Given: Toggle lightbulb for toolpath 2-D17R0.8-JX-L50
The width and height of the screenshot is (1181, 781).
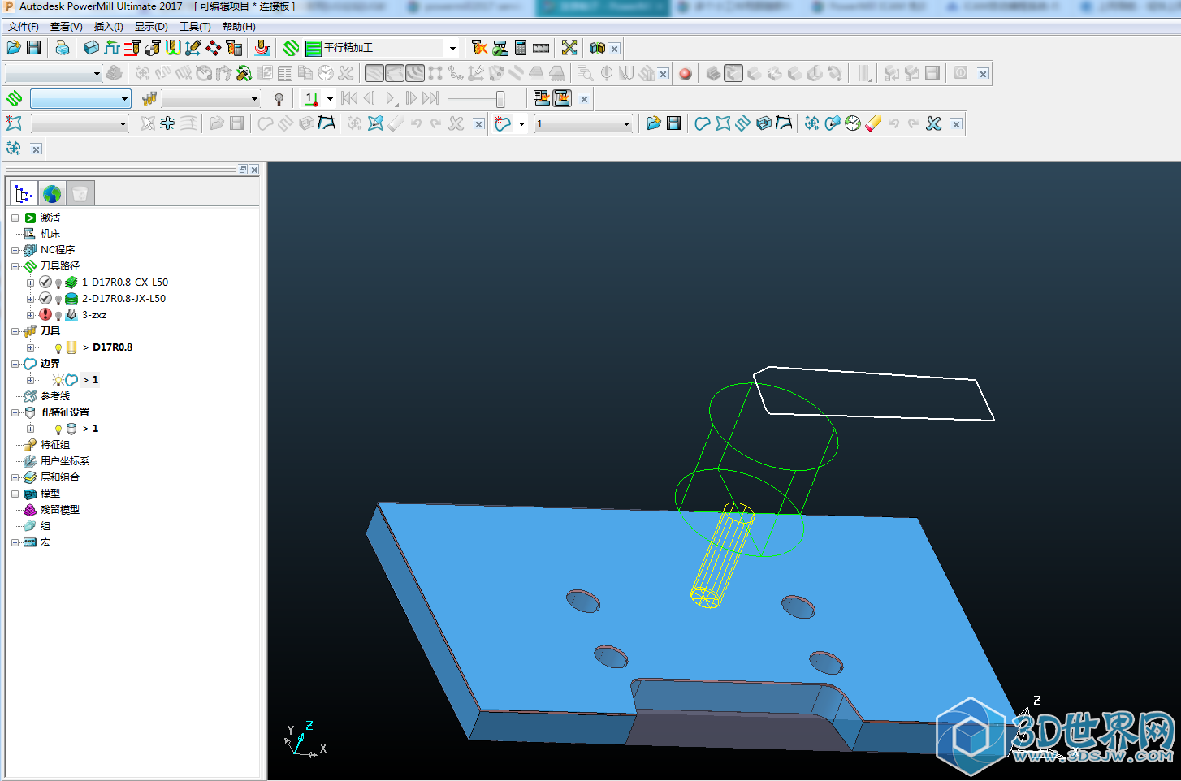Looking at the screenshot, I should pyautogui.click(x=58, y=300).
